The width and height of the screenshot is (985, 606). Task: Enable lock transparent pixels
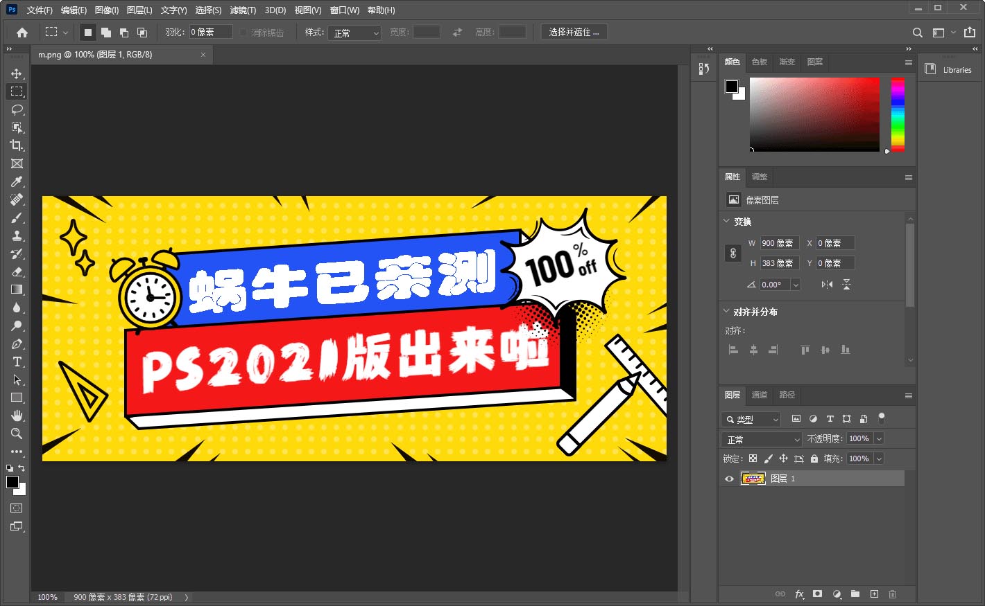[x=753, y=458]
